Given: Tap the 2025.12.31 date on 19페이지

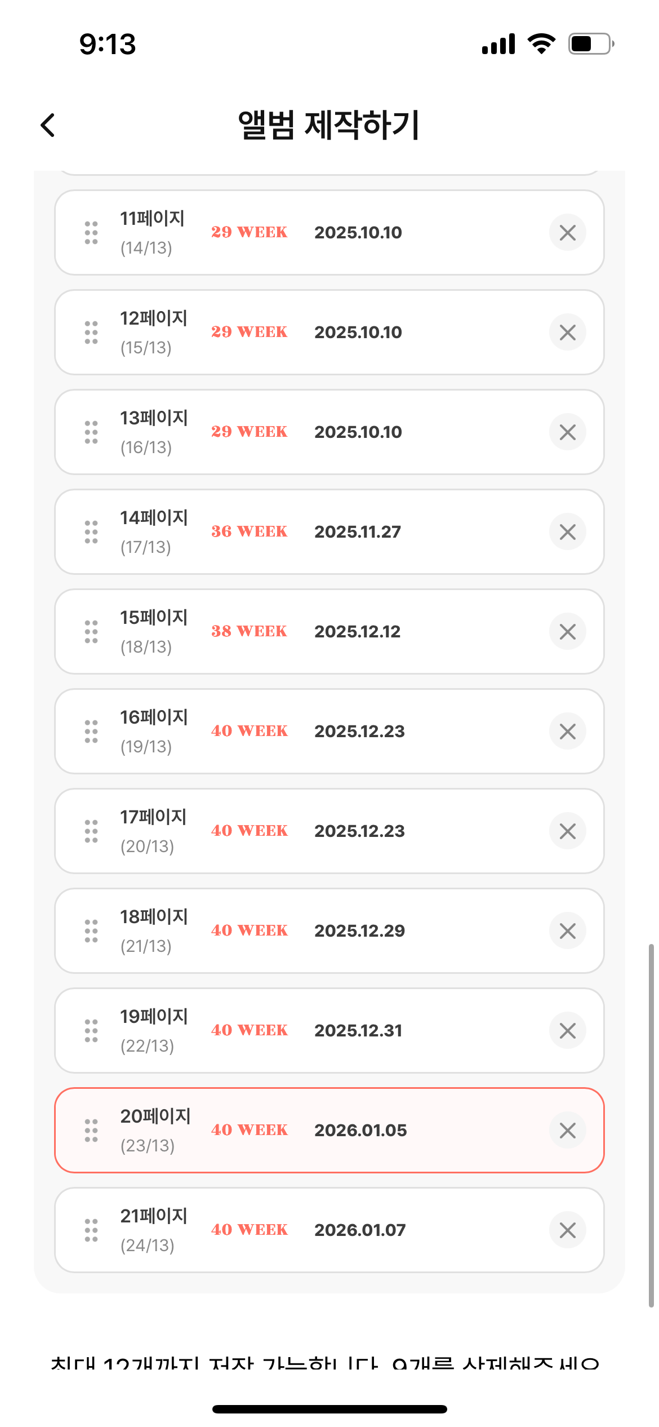Looking at the screenshot, I should pos(358,1030).
